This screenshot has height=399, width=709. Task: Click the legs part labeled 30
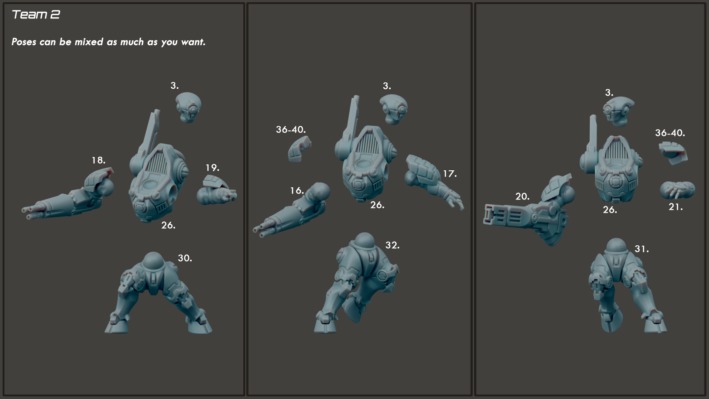pyautogui.click(x=158, y=293)
